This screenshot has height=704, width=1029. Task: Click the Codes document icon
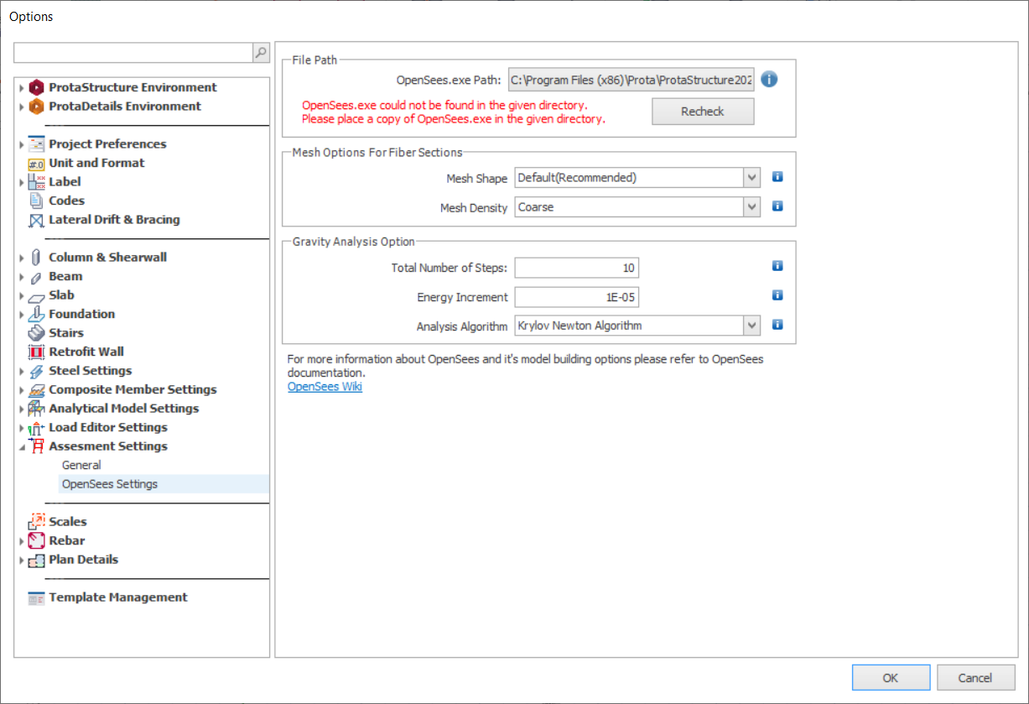click(35, 201)
